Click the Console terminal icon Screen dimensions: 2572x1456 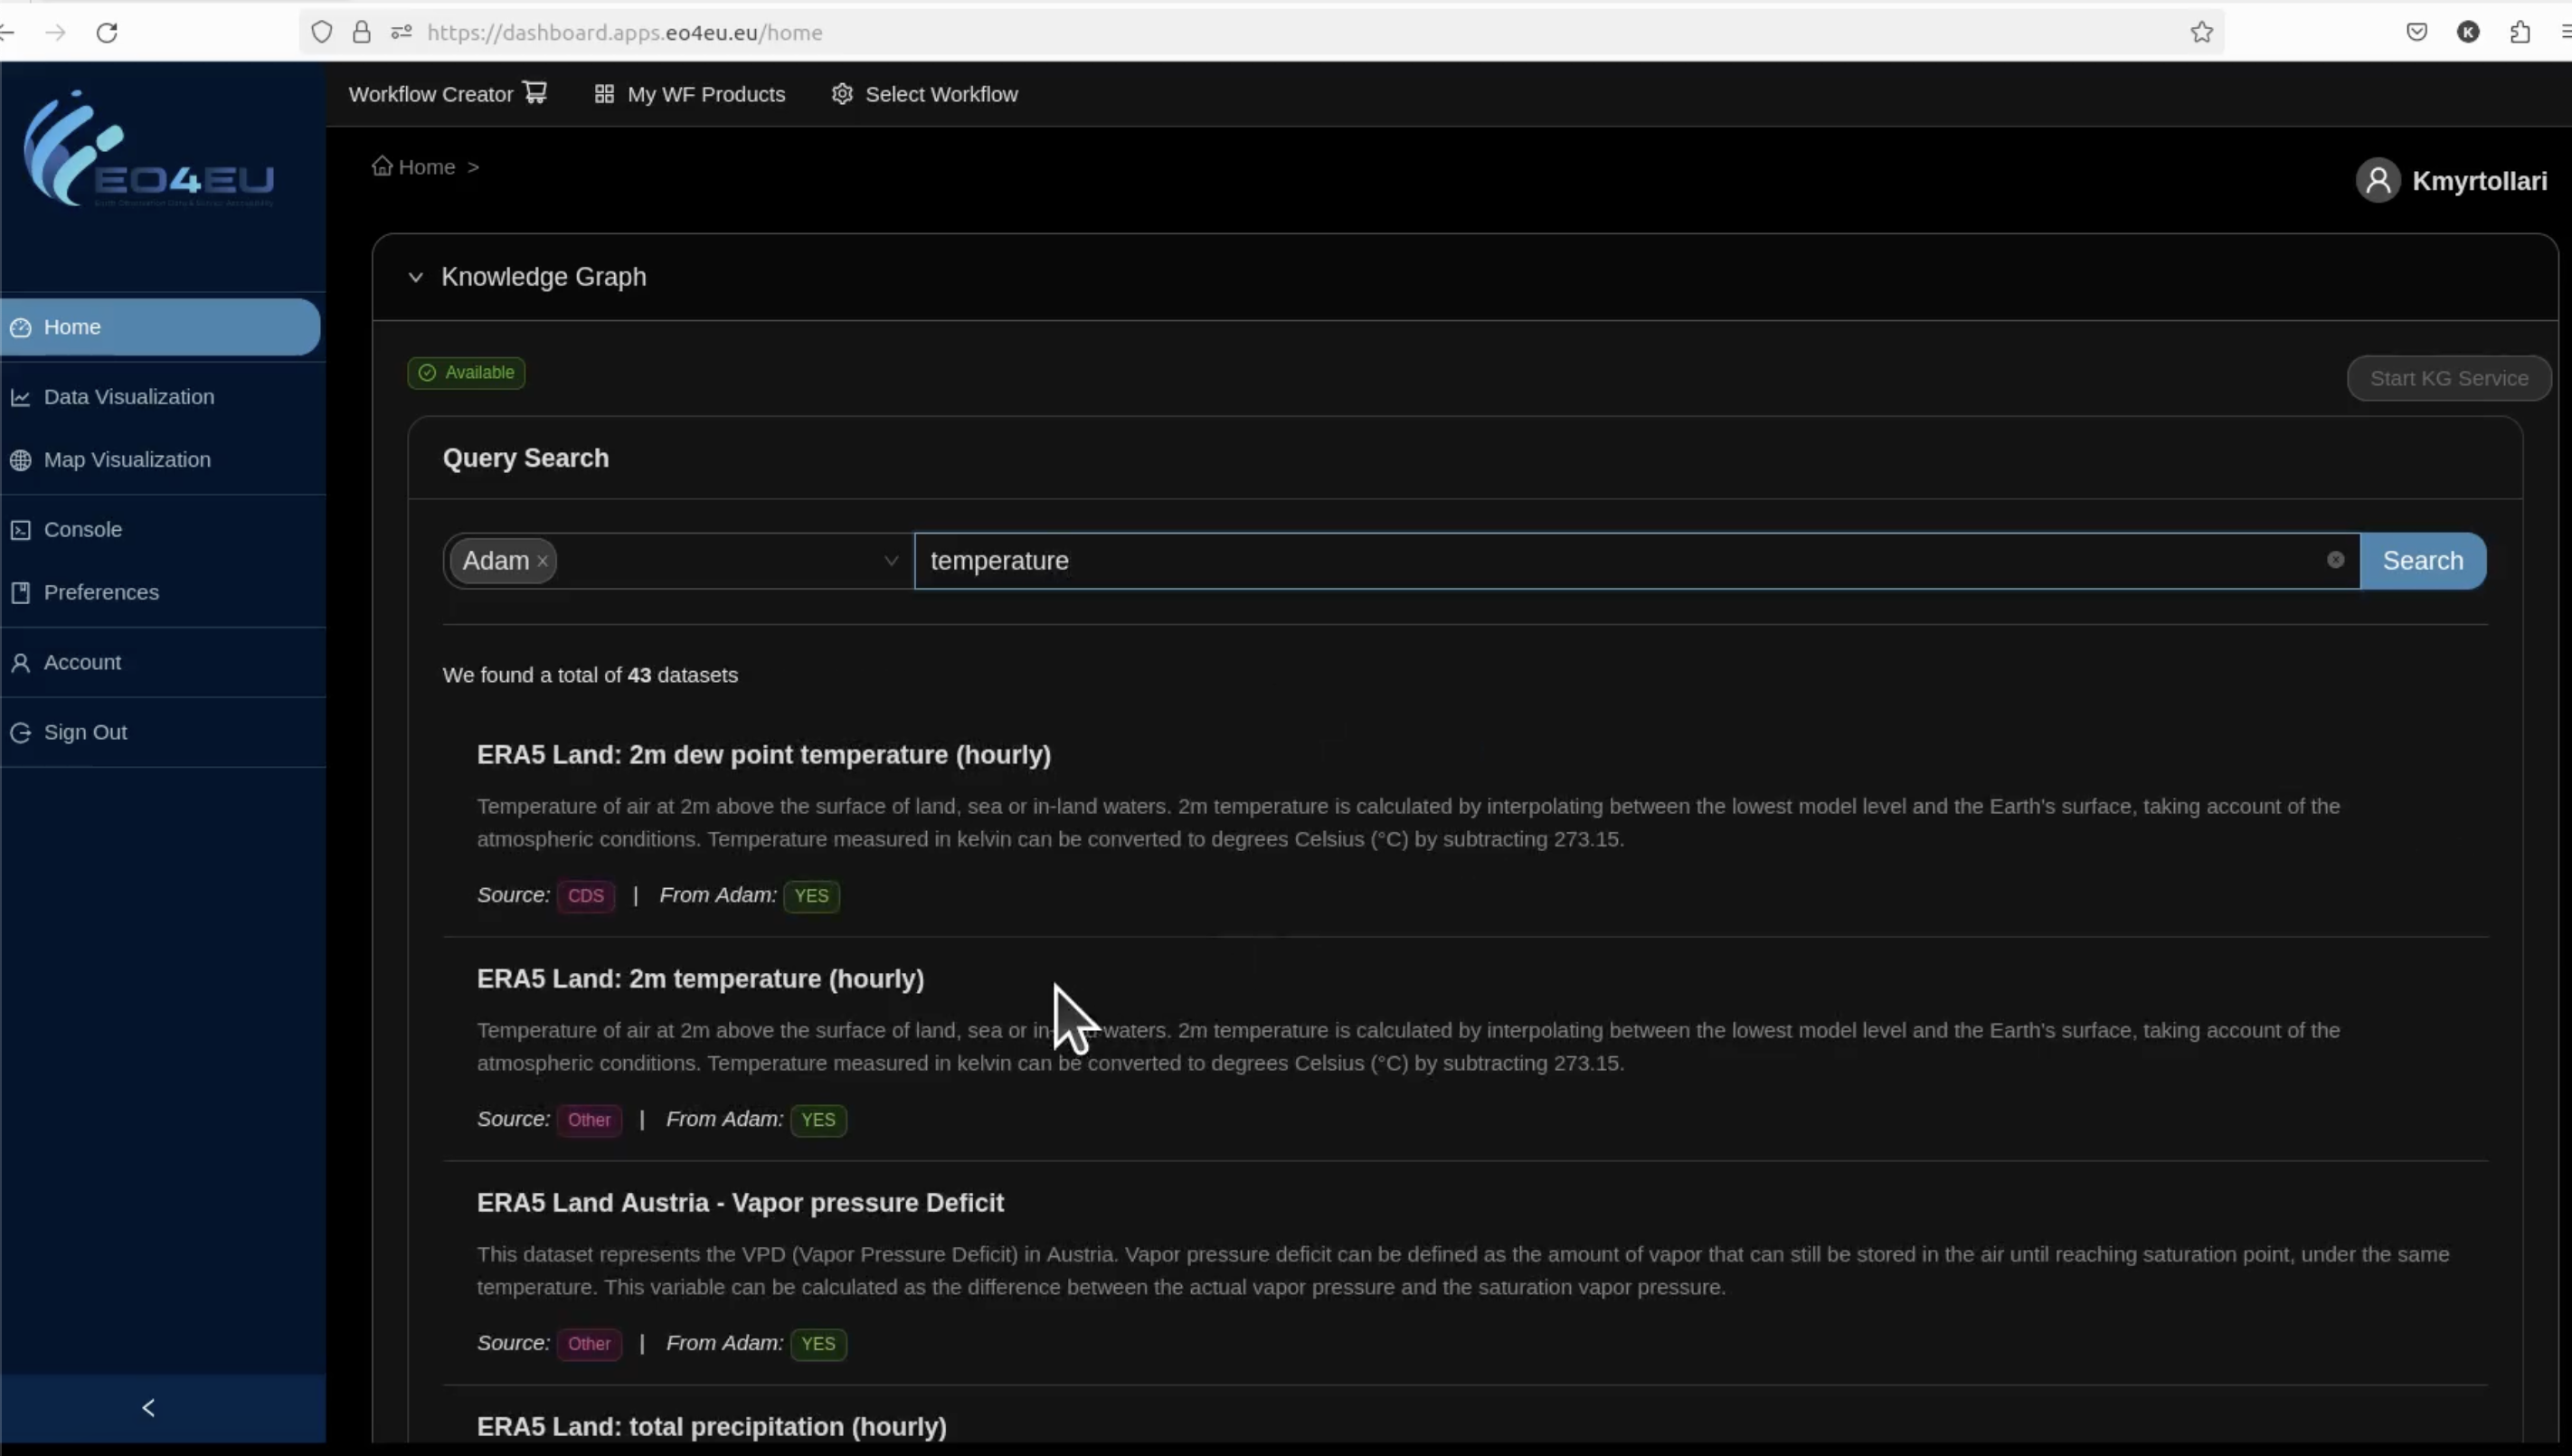click(20, 530)
